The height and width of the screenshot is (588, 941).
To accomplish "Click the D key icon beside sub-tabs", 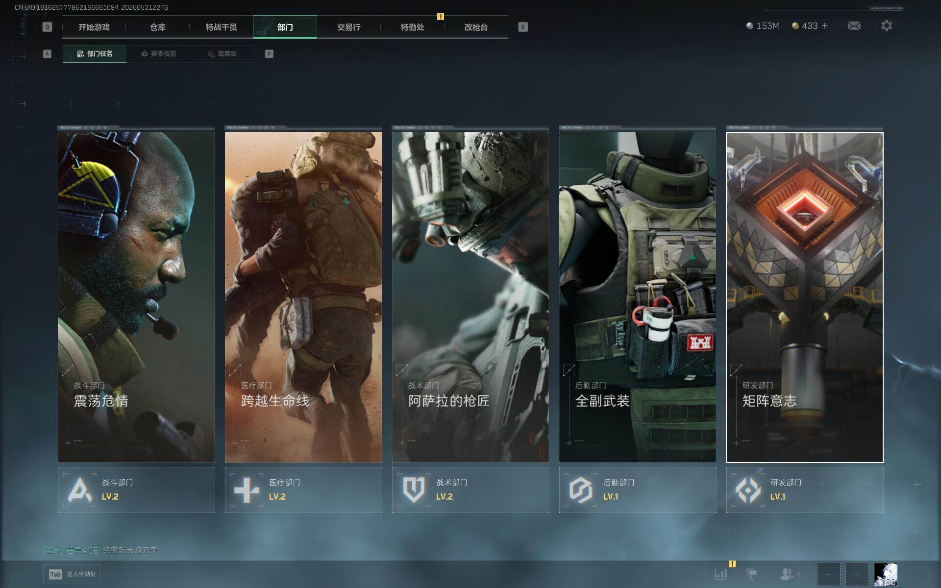I will pos(269,54).
